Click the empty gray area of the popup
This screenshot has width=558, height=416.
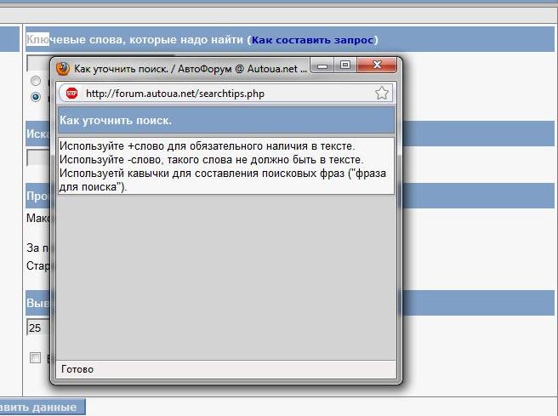click(225, 272)
